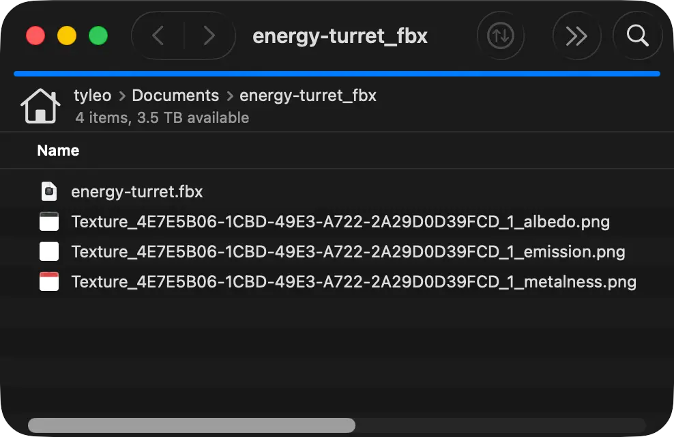Go to Documents in the path bar
674x437 pixels.
pyautogui.click(x=175, y=96)
